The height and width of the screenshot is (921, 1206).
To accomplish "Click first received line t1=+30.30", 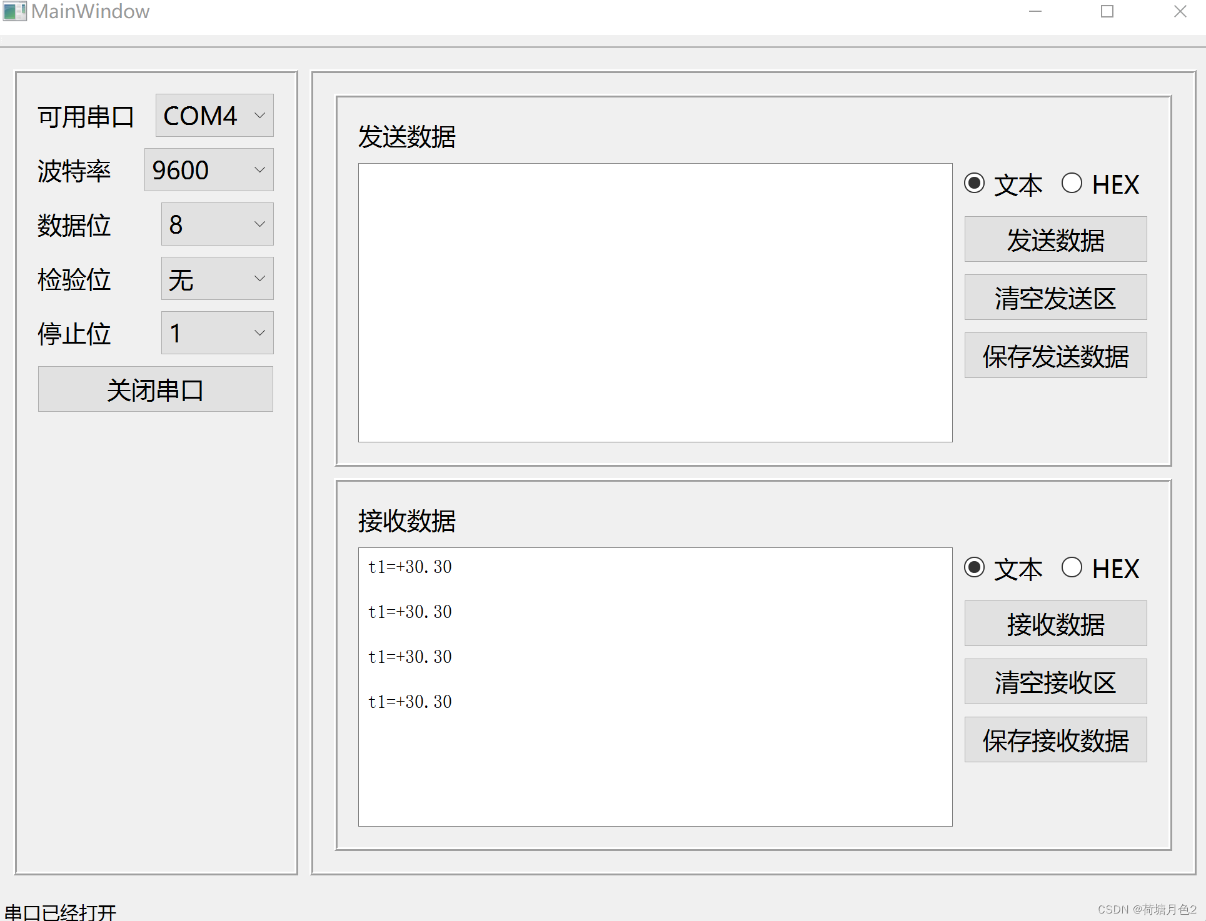I will (x=410, y=567).
